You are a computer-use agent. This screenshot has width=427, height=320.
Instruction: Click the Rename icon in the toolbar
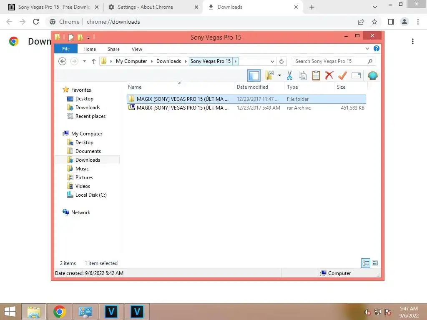356,75
